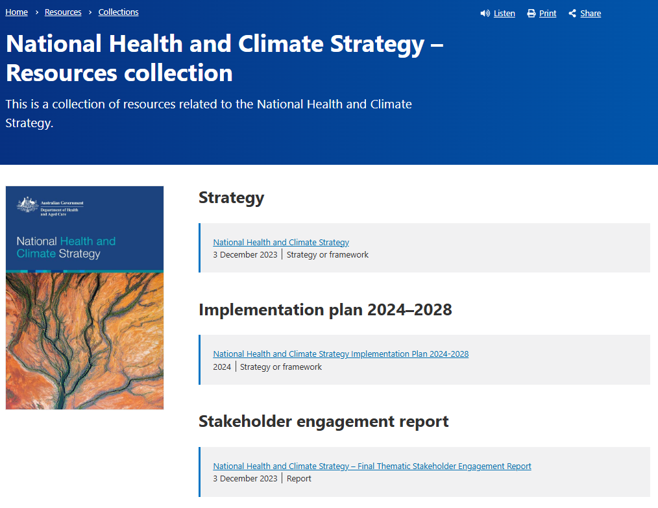Trigger the page sharing control
This screenshot has width=658, height=508.
[x=591, y=13]
